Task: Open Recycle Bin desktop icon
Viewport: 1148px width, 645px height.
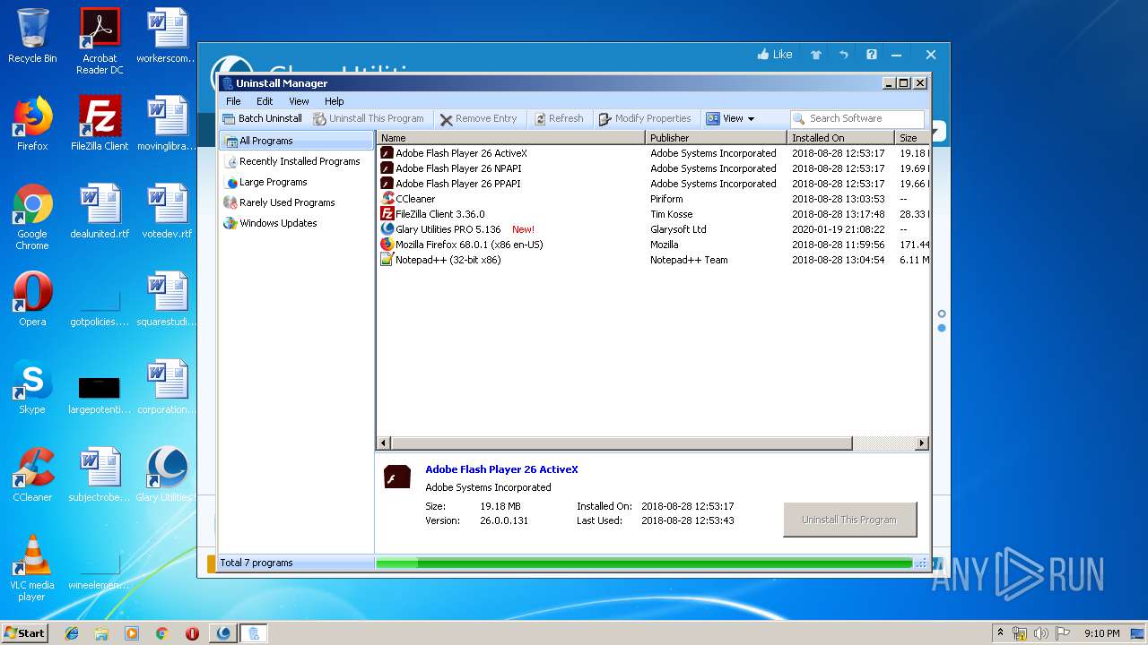Action: 32,36
